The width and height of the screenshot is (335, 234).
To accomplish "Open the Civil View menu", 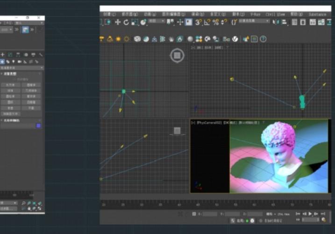I will coord(275,14).
